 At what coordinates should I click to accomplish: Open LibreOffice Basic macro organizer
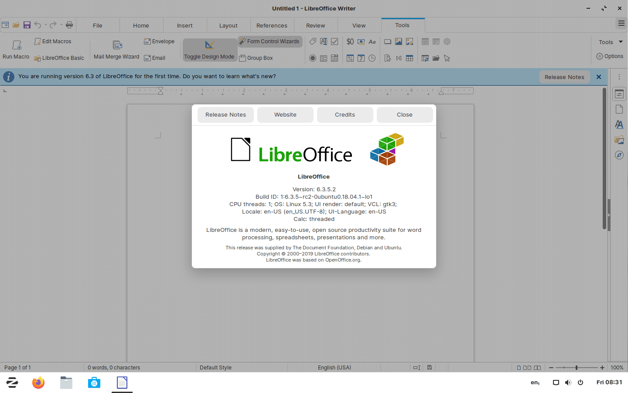[59, 58]
